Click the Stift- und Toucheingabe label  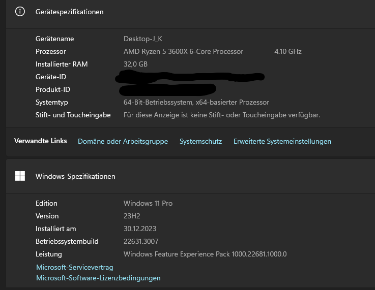(73, 115)
